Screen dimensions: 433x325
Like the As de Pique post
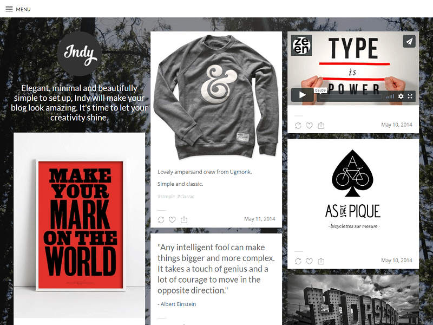[309, 261]
